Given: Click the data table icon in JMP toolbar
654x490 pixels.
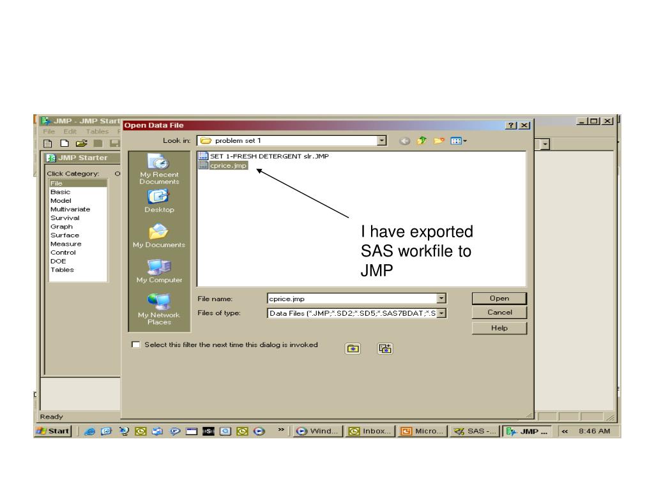Looking at the screenshot, I should pos(48,144).
